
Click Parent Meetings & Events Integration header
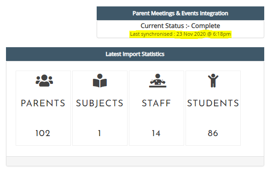click(x=180, y=13)
